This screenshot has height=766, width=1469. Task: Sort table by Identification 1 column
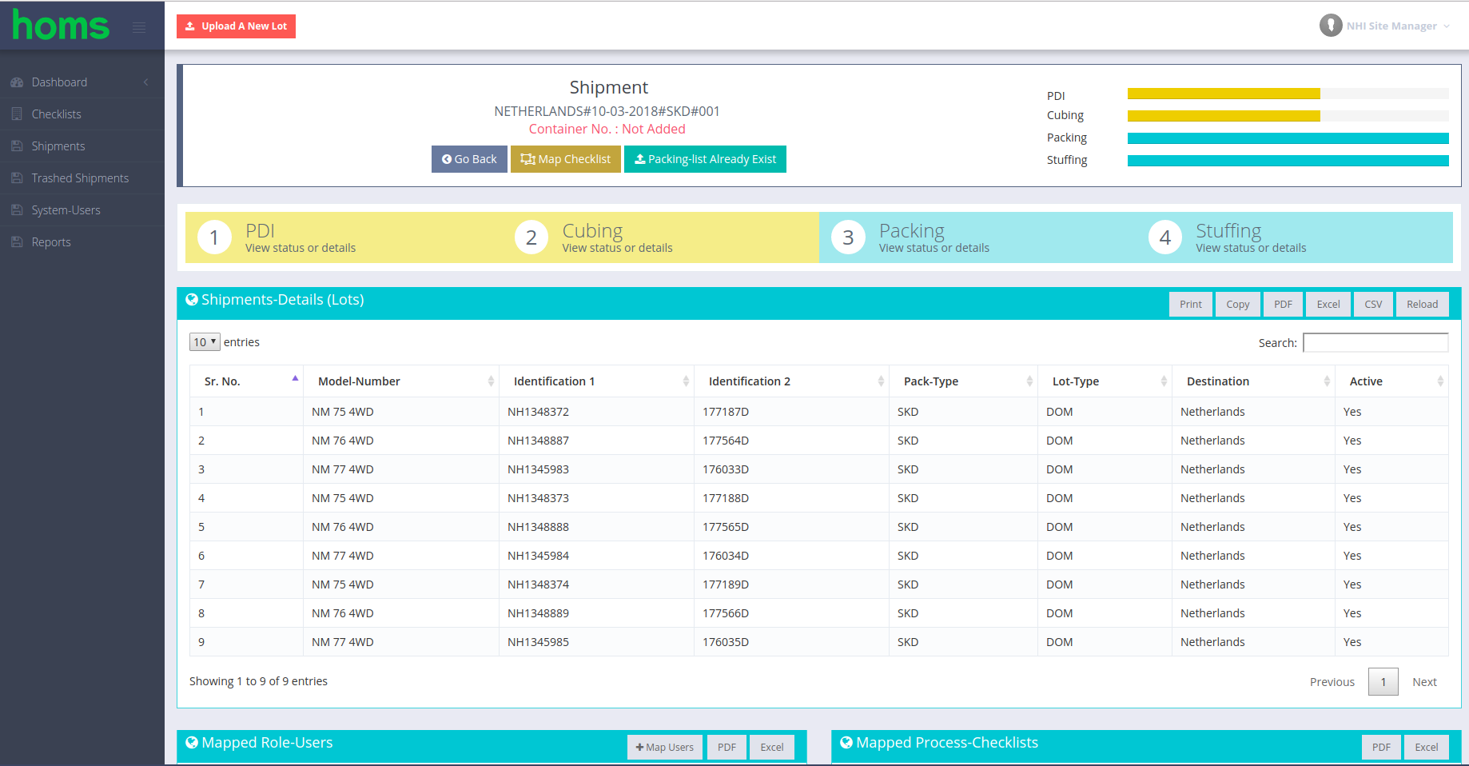coord(596,381)
